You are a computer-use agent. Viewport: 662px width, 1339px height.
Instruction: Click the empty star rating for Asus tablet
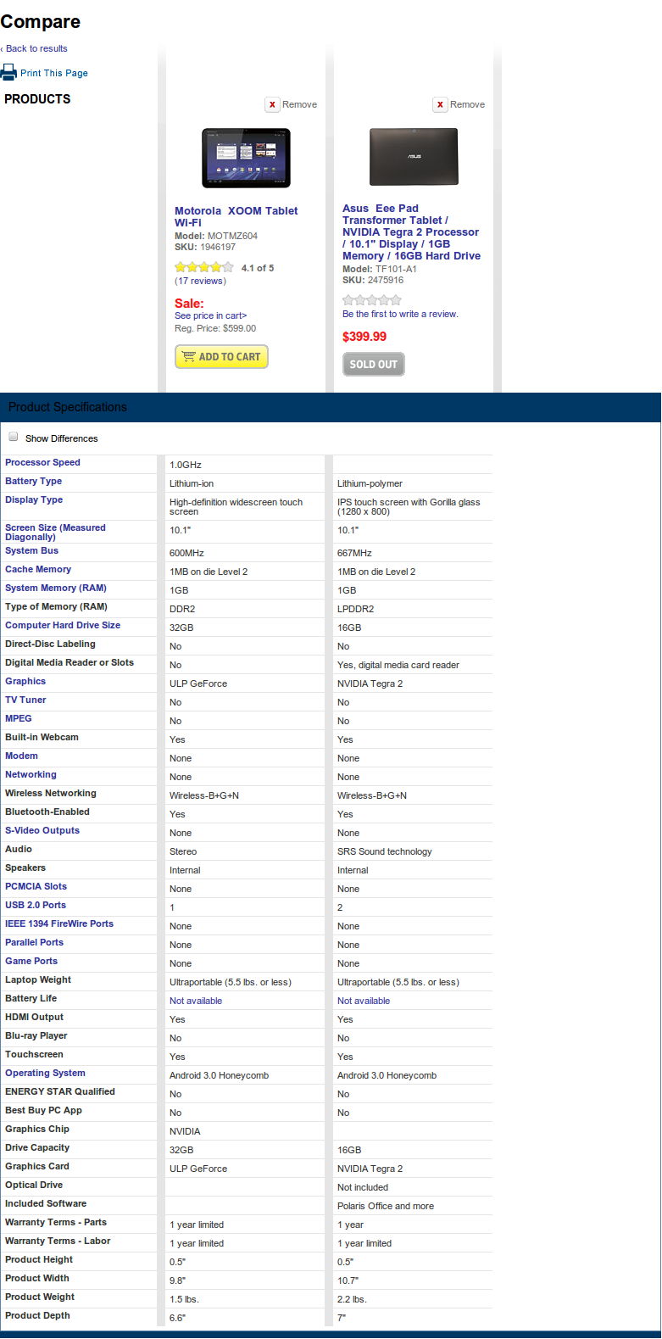pos(371,300)
